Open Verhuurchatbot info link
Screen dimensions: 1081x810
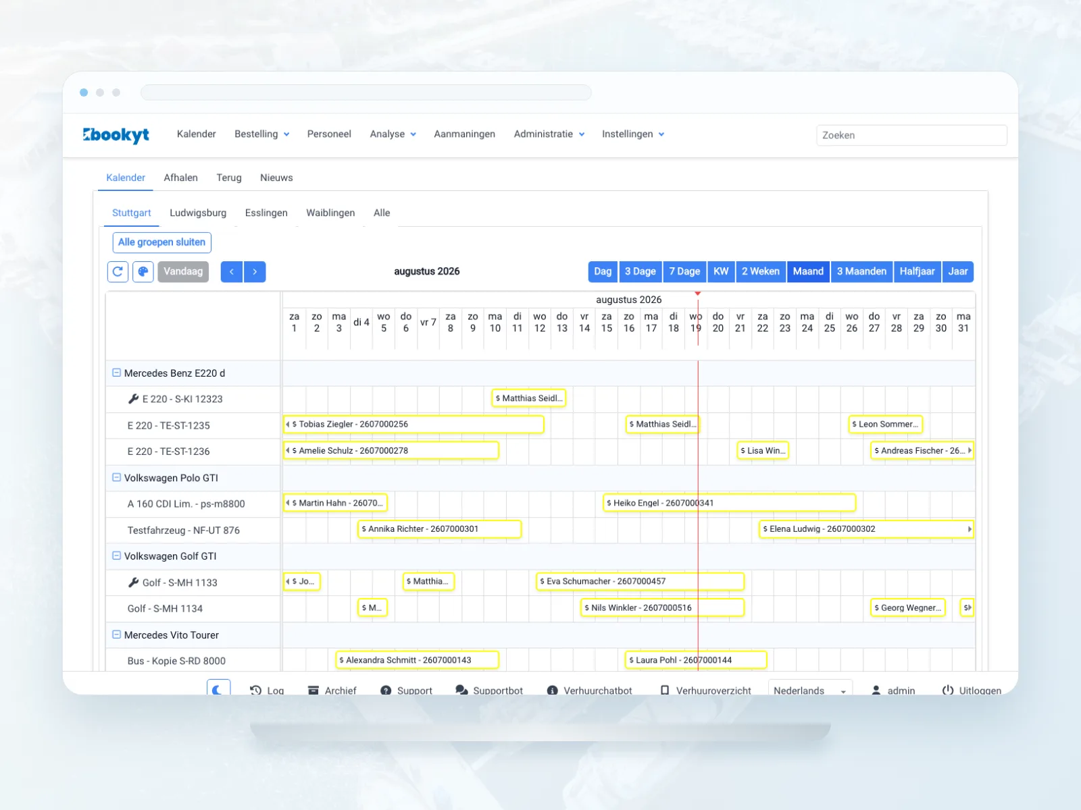tap(589, 691)
